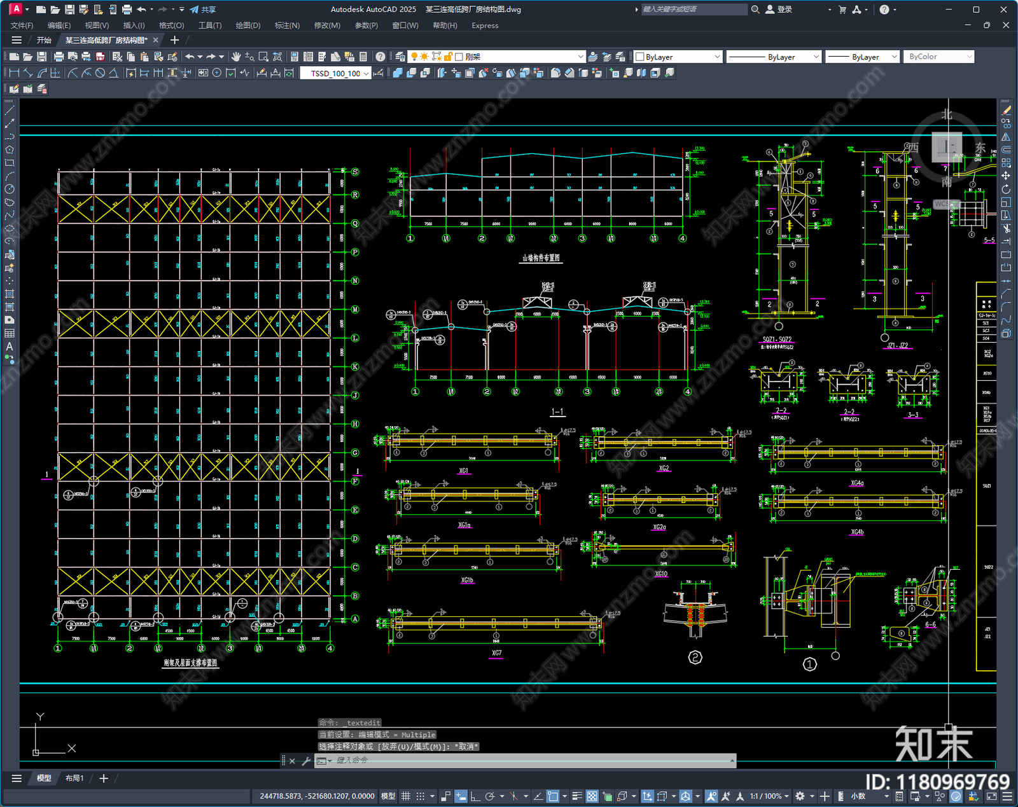Expand the undo history dropdown arrow

(x=200, y=57)
